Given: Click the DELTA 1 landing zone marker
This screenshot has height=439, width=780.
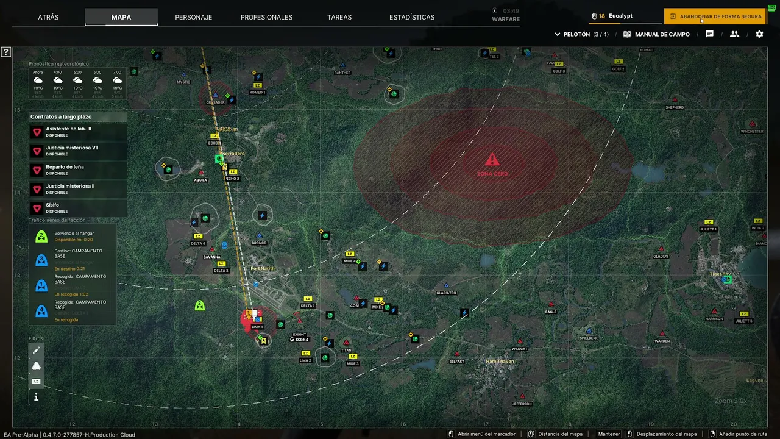Looking at the screenshot, I should click(x=307, y=299).
